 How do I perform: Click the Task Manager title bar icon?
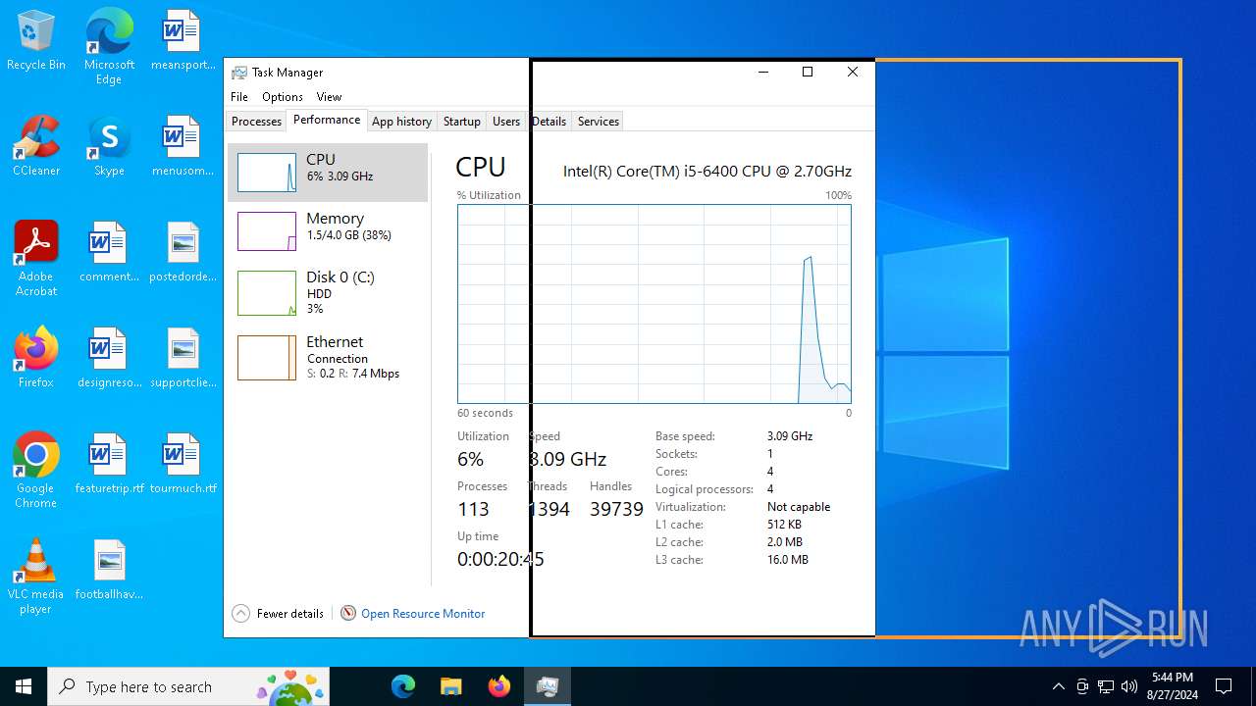[238, 73]
